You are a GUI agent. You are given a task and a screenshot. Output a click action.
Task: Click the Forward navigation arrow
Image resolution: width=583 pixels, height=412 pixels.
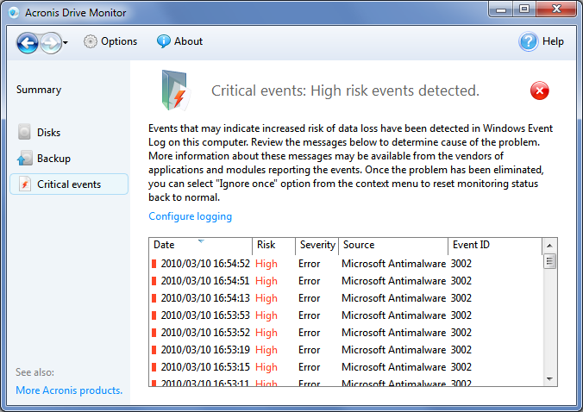(x=51, y=43)
